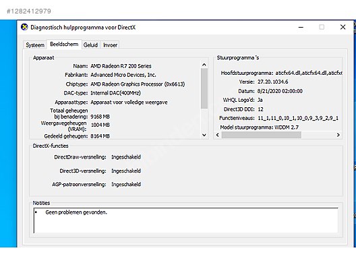
Task: Click the 'Naam:' label
Action: click(80, 66)
